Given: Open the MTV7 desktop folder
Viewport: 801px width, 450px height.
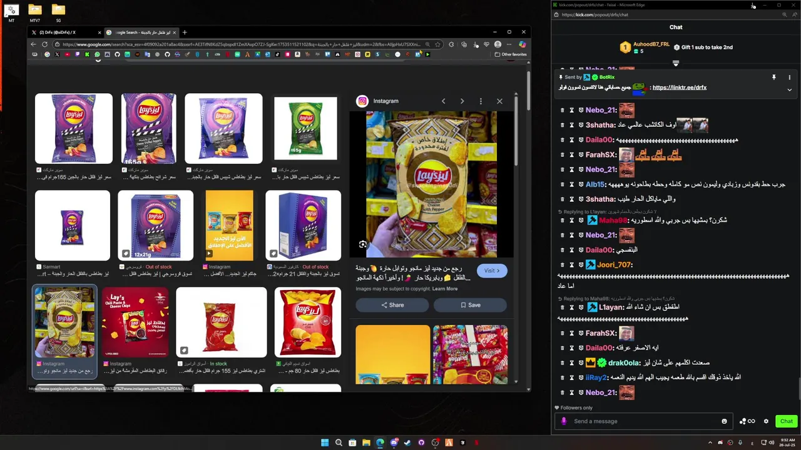Looking at the screenshot, I should [x=35, y=13].
